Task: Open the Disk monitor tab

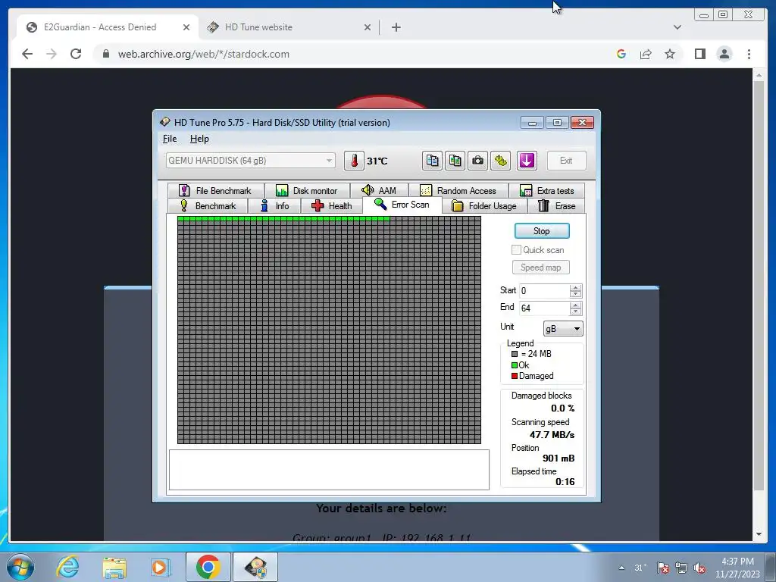Action: pyautogui.click(x=307, y=190)
